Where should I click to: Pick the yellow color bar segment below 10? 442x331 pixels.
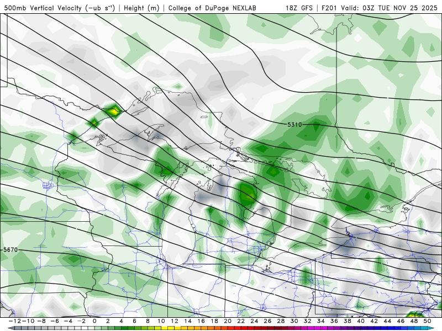(164, 328)
